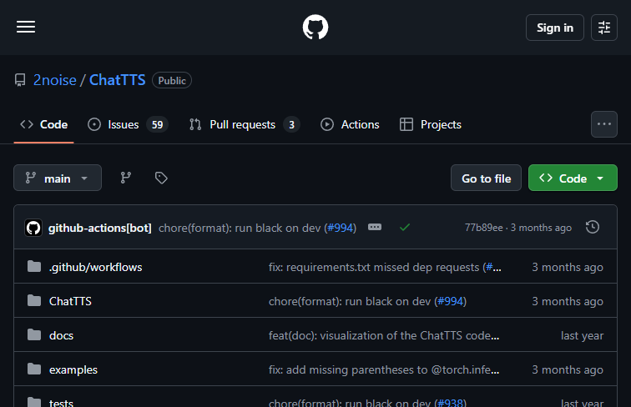Image resolution: width=631 pixels, height=407 pixels.
Task: Switch to the Issues tab
Action: coord(128,124)
